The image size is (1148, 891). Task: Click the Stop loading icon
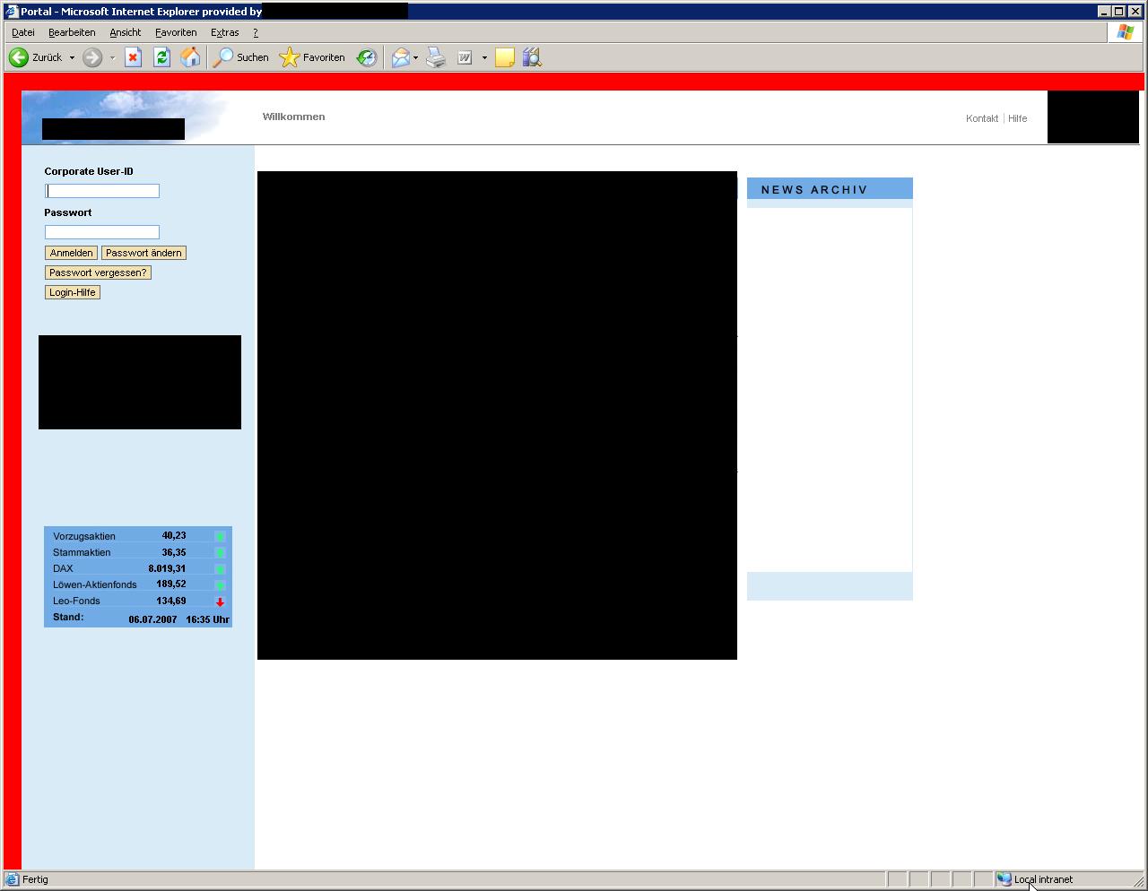click(133, 57)
